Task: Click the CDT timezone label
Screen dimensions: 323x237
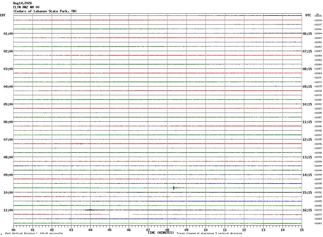Action: 3,15
